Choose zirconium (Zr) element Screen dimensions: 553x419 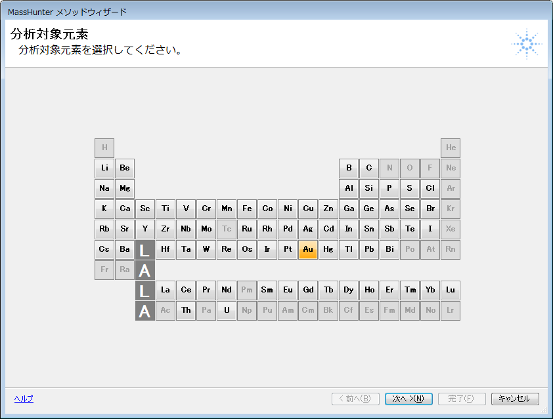coord(166,229)
